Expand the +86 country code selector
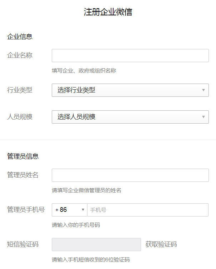 (69, 210)
